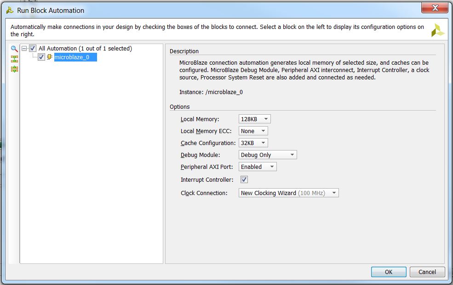
Task: Click the Run Block Automation title text
Action: 51,11
